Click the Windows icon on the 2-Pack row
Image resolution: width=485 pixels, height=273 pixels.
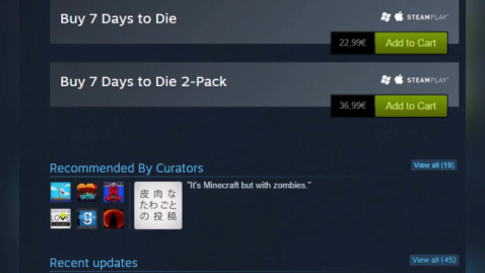pyautogui.click(x=386, y=80)
